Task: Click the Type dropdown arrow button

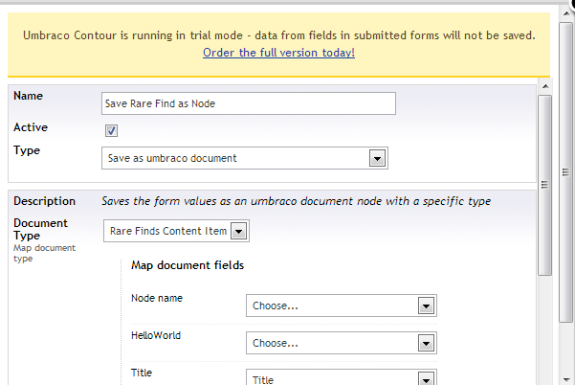Action: (377, 159)
